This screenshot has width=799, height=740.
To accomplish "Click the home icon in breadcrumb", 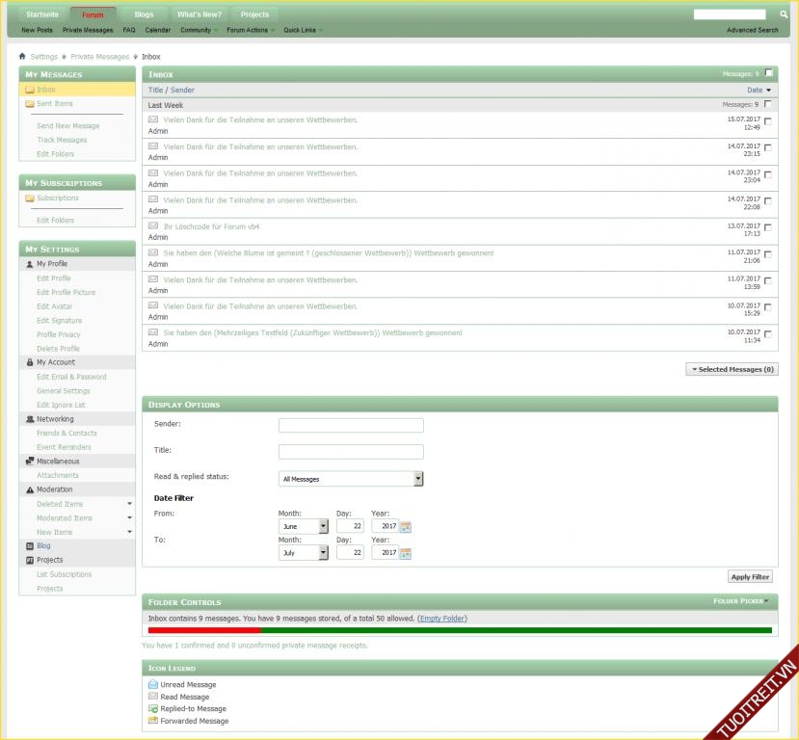I will tap(22, 57).
